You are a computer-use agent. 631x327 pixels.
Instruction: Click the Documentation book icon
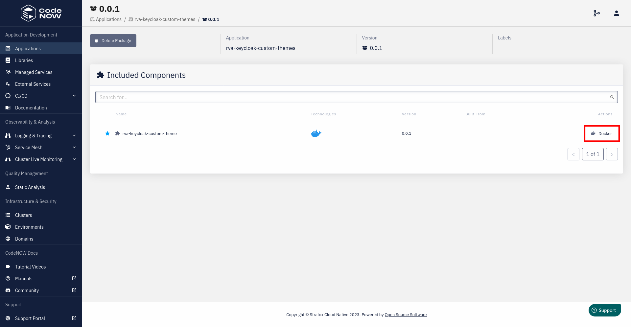point(8,107)
